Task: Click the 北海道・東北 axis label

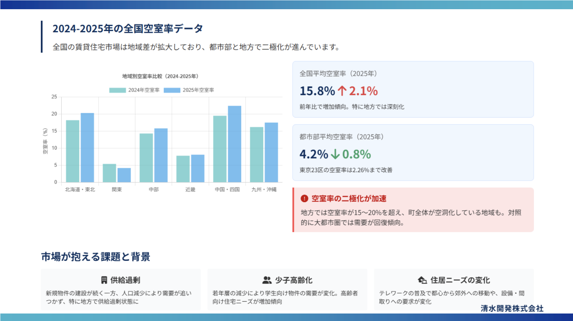Action: (80, 189)
